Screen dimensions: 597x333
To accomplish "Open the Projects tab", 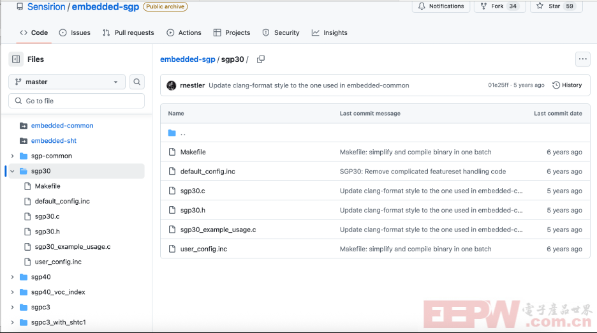I will coord(232,33).
